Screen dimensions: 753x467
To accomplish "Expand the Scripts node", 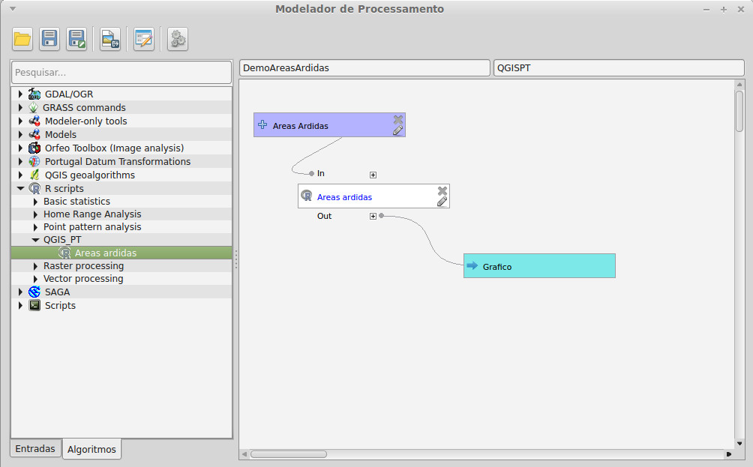I will pos(20,305).
